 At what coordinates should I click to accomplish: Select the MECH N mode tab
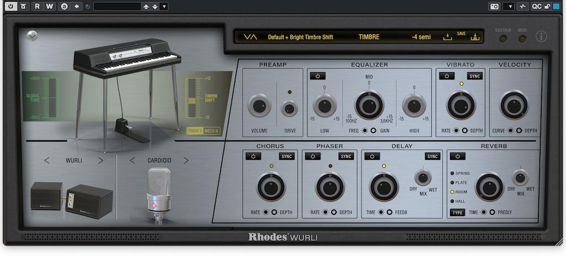click(212, 131)
